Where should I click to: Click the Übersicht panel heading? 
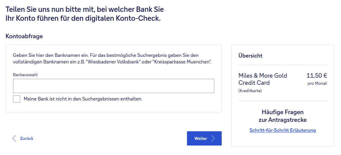pyautogui.click(x=250, y=55)
